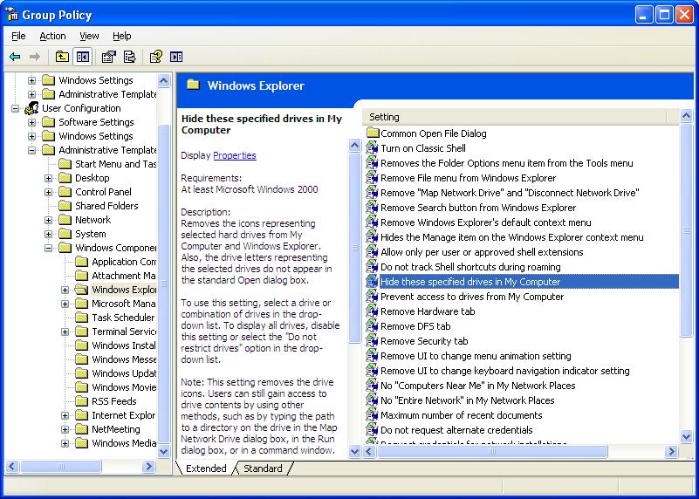This screenshot has width=699, height=499.
Task: Select Allow only per user or approved shell extensions
Action: tap(482, 252)
